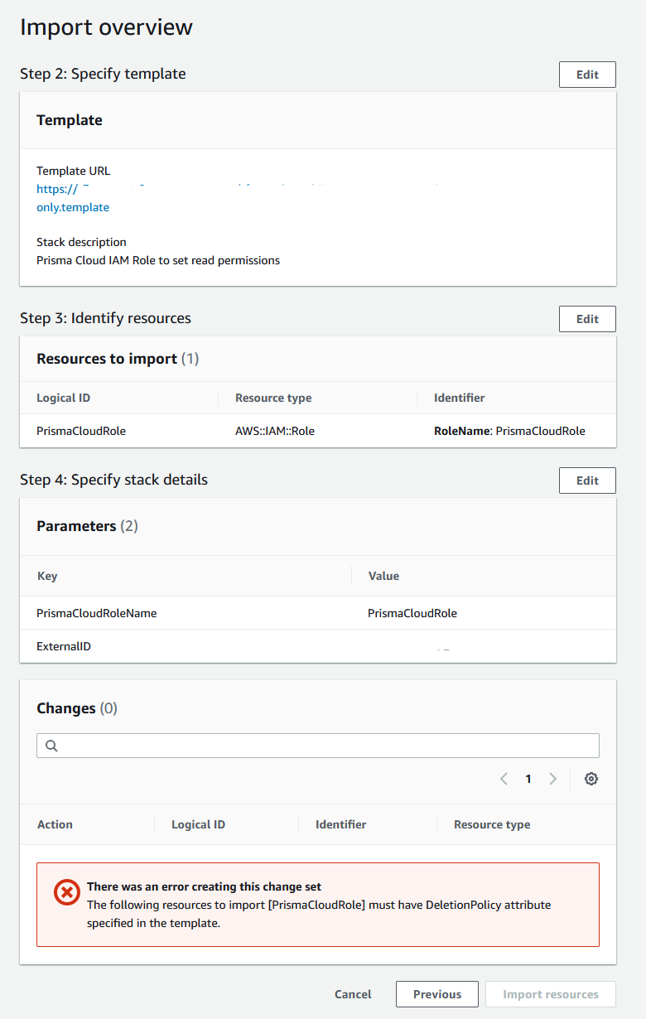This screenshot has width=646, height=1019.
Task: Select the PrismaCloudRole resource row
Action: [x=81, y=431]
